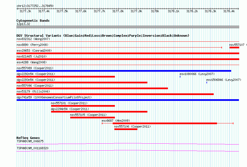
Task: Click nsv557106 (Cooper2011) label
Action: pyautogui.click(x=132, y=126)
